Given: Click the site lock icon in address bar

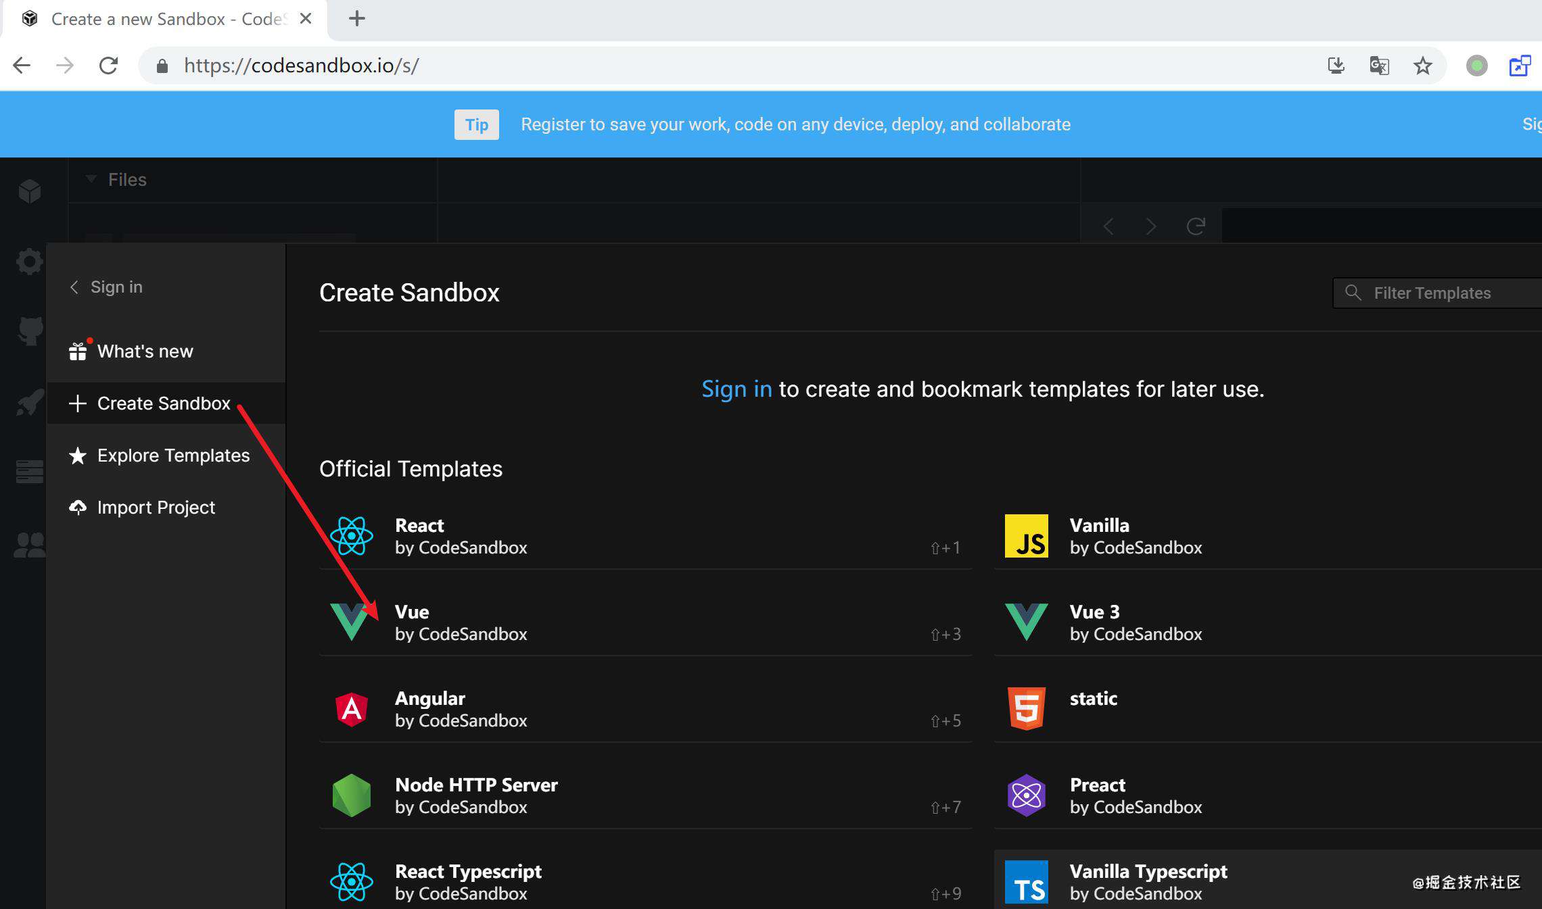Looking at the screenshot, I should click(x=162, y=66).
